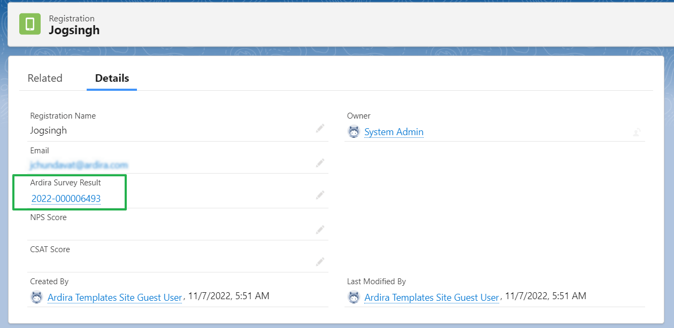The width and height of the screenshot is (674, 328).
Task: Click the empty CSAT Score field area
Action: pos(160,262)
